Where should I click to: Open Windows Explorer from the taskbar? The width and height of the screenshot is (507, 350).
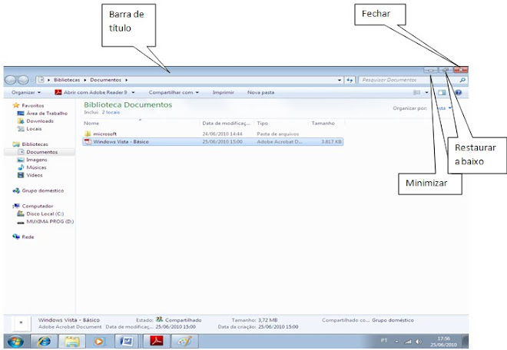[x=71, y=342]
